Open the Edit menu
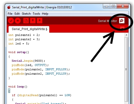 [x=17, y=14]
